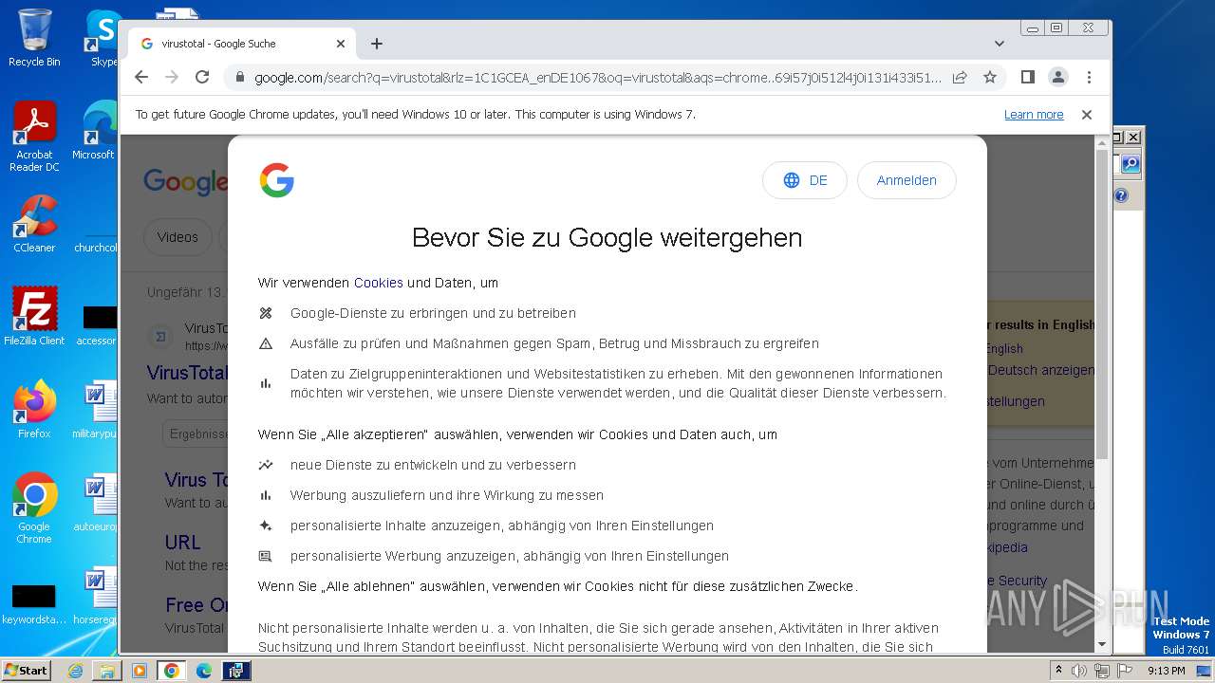The image size is (1215, 683).
Task: Launch CCleaner from the desktop
Action: 34,225
